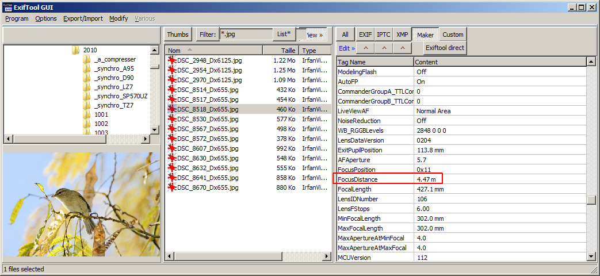Viewport: 600px width, 276px height.
Task: Focus the *.jpg filter field
Action: click(x=246, y=34)
